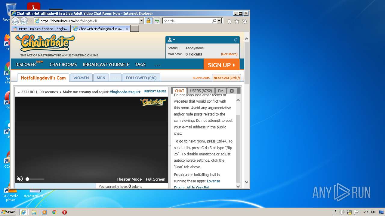
Task: Open Internet Explorer's Tools gear icon
Action: (x=244, y=21)
